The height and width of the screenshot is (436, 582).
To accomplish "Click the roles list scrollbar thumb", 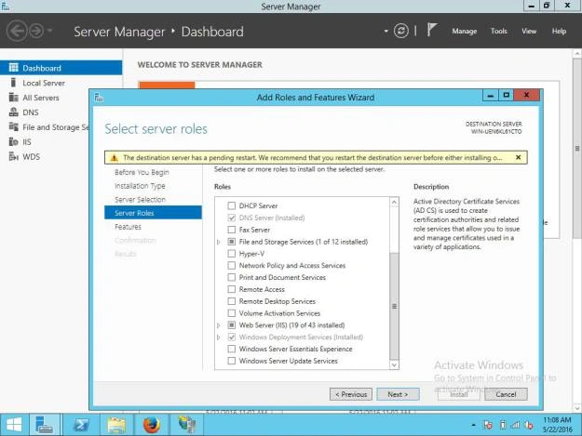I will click(x=394, y=306).
